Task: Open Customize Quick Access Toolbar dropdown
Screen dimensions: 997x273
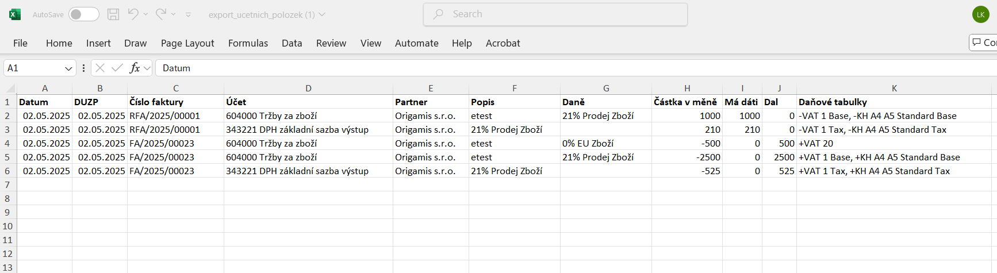Action: [188, 15]
